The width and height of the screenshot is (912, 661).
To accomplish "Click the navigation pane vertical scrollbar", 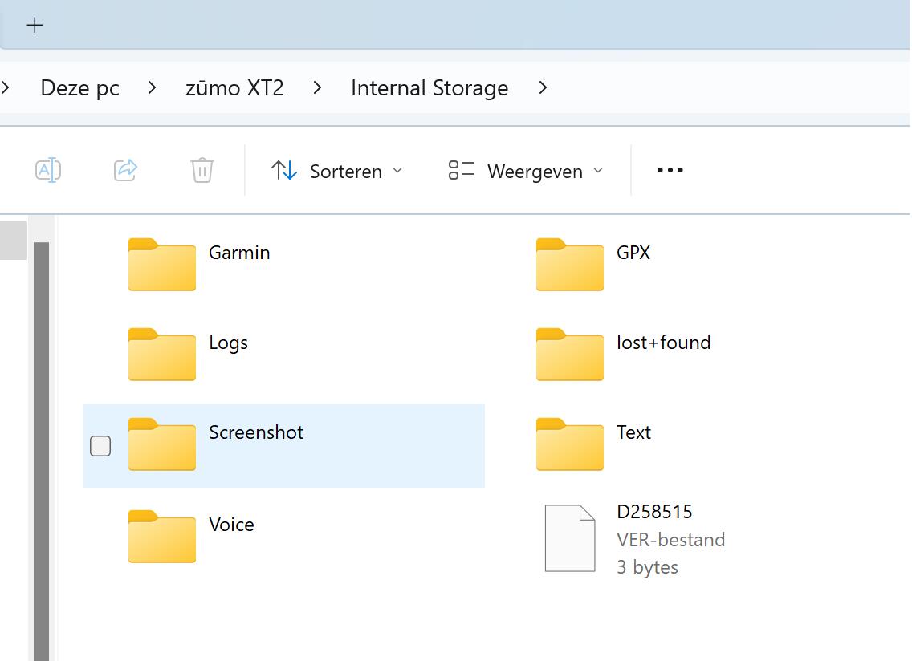I will tap(41, 451).
